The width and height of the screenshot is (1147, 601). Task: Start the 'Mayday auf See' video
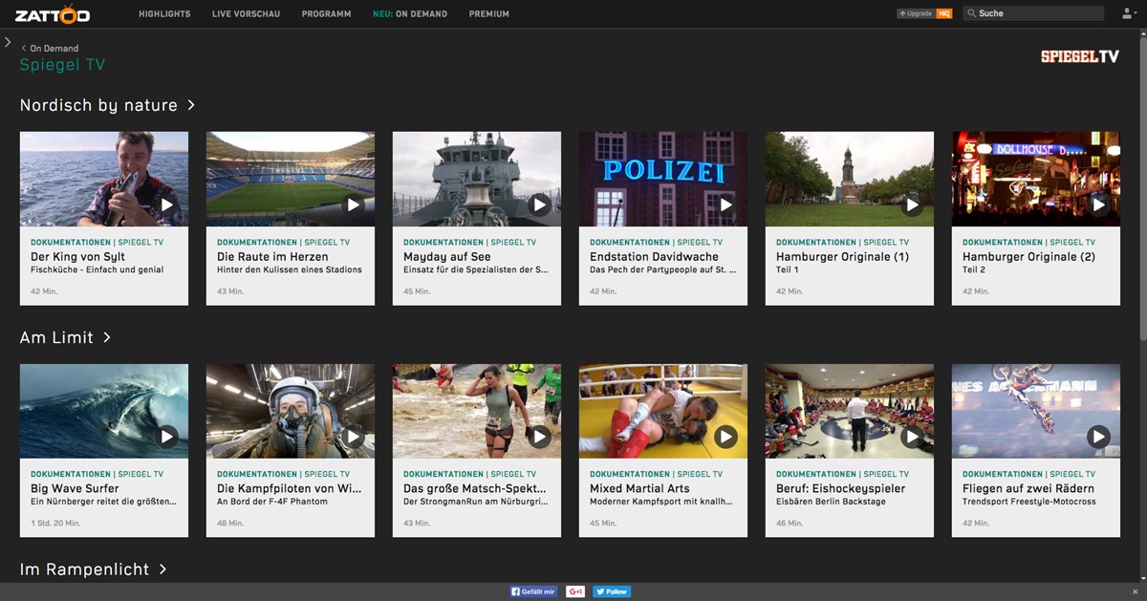point(540,204)
